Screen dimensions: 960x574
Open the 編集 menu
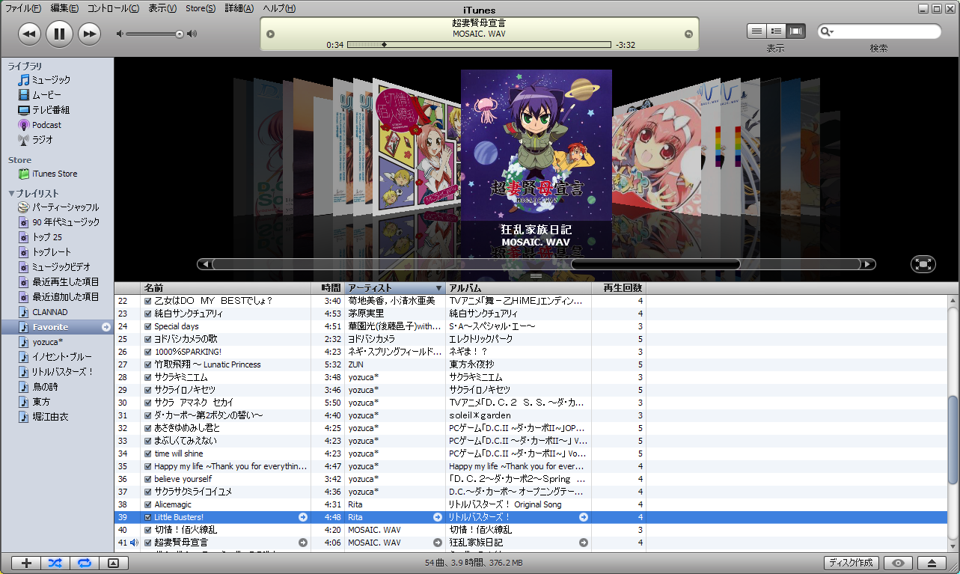[x=64, y=8]
